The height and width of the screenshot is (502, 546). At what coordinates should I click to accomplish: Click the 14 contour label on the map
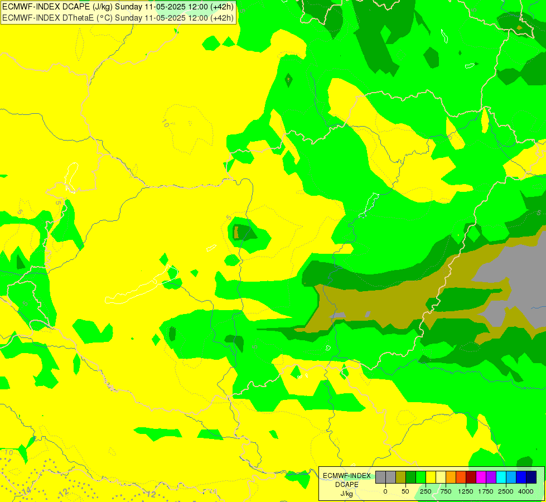point(26,491)
